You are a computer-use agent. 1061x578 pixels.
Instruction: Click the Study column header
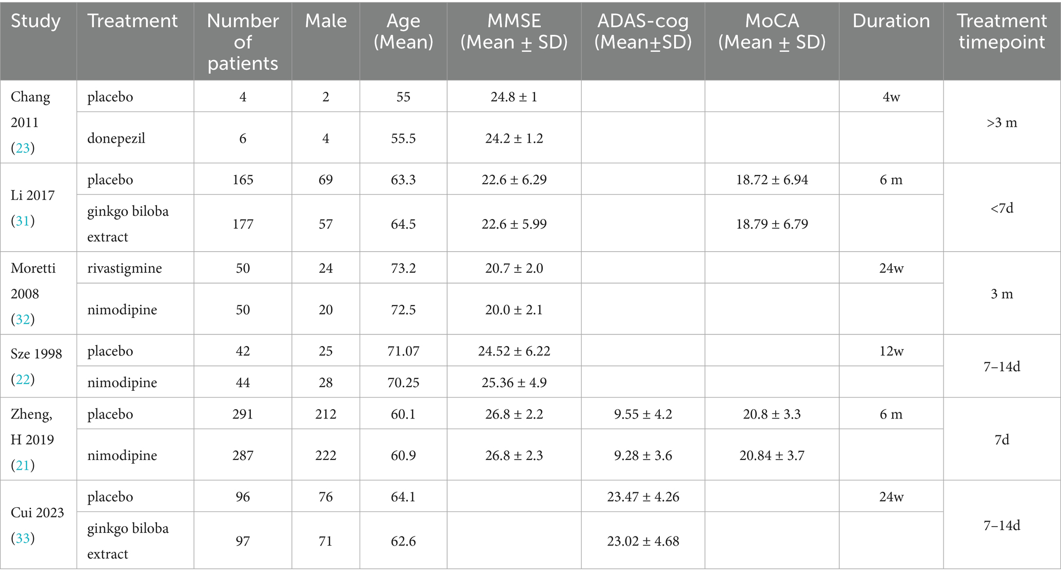click(35, 21)
